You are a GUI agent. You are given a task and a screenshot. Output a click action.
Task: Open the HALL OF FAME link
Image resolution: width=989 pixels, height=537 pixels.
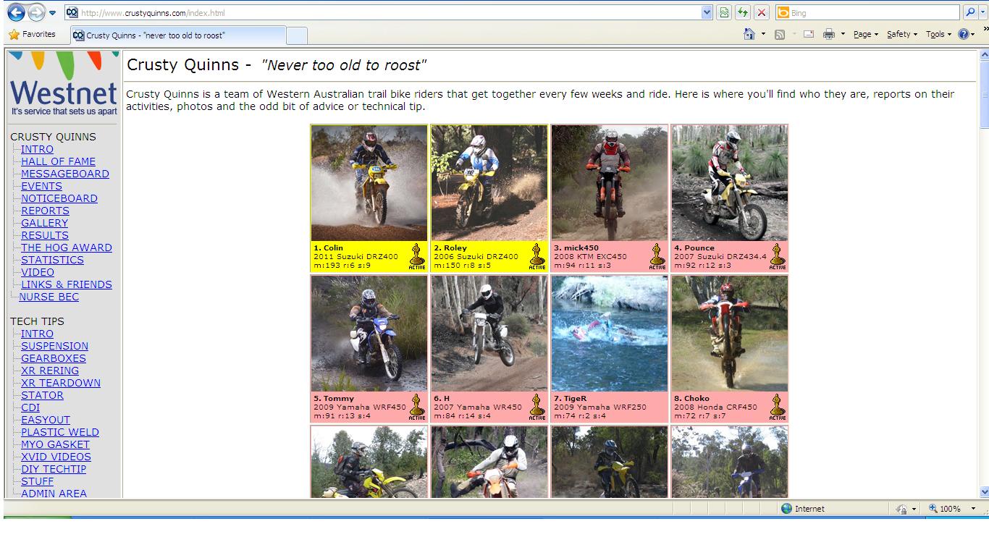click(58, 161)
